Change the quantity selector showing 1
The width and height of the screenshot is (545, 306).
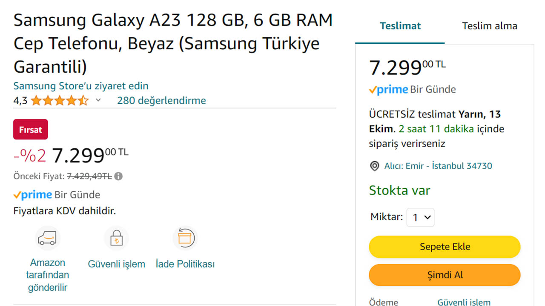420,217
